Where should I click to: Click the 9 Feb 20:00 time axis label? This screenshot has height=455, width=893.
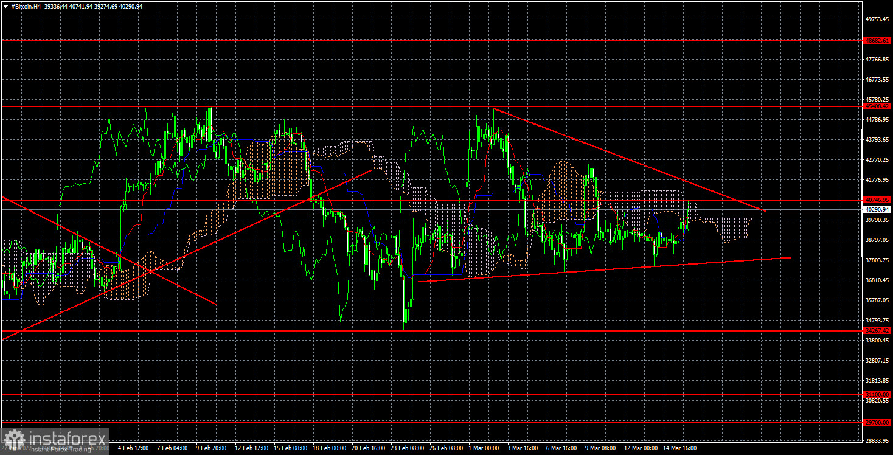tap(212, 448)
